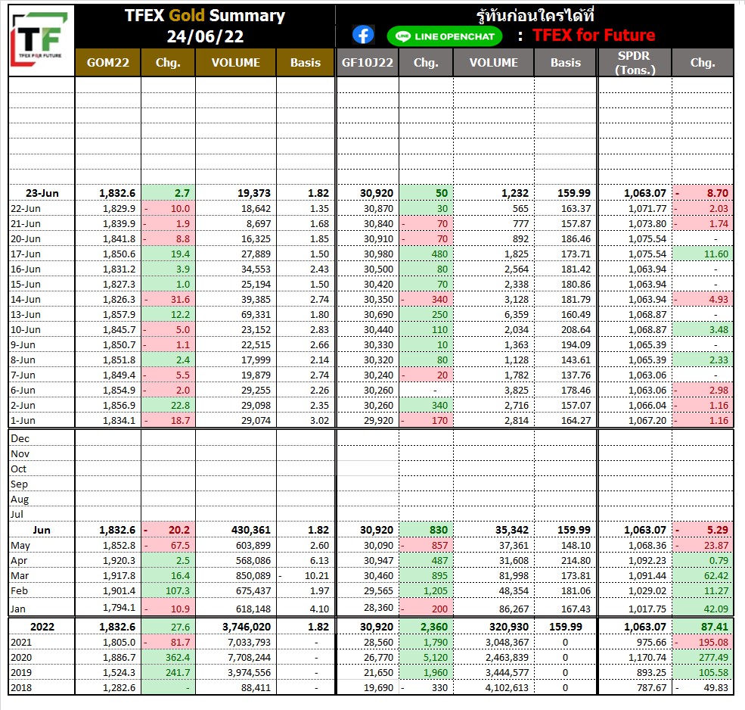
Task: Click Jan GF10J22 volume 86,267
Action: click(x=514, y=609)
